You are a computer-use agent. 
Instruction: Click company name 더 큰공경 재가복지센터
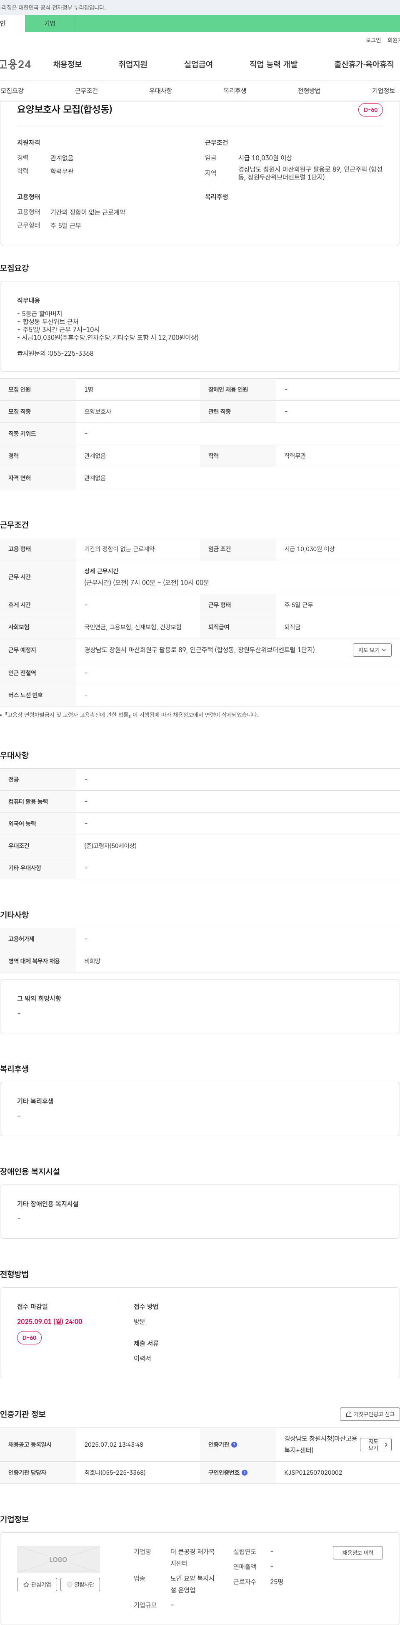192,1557
